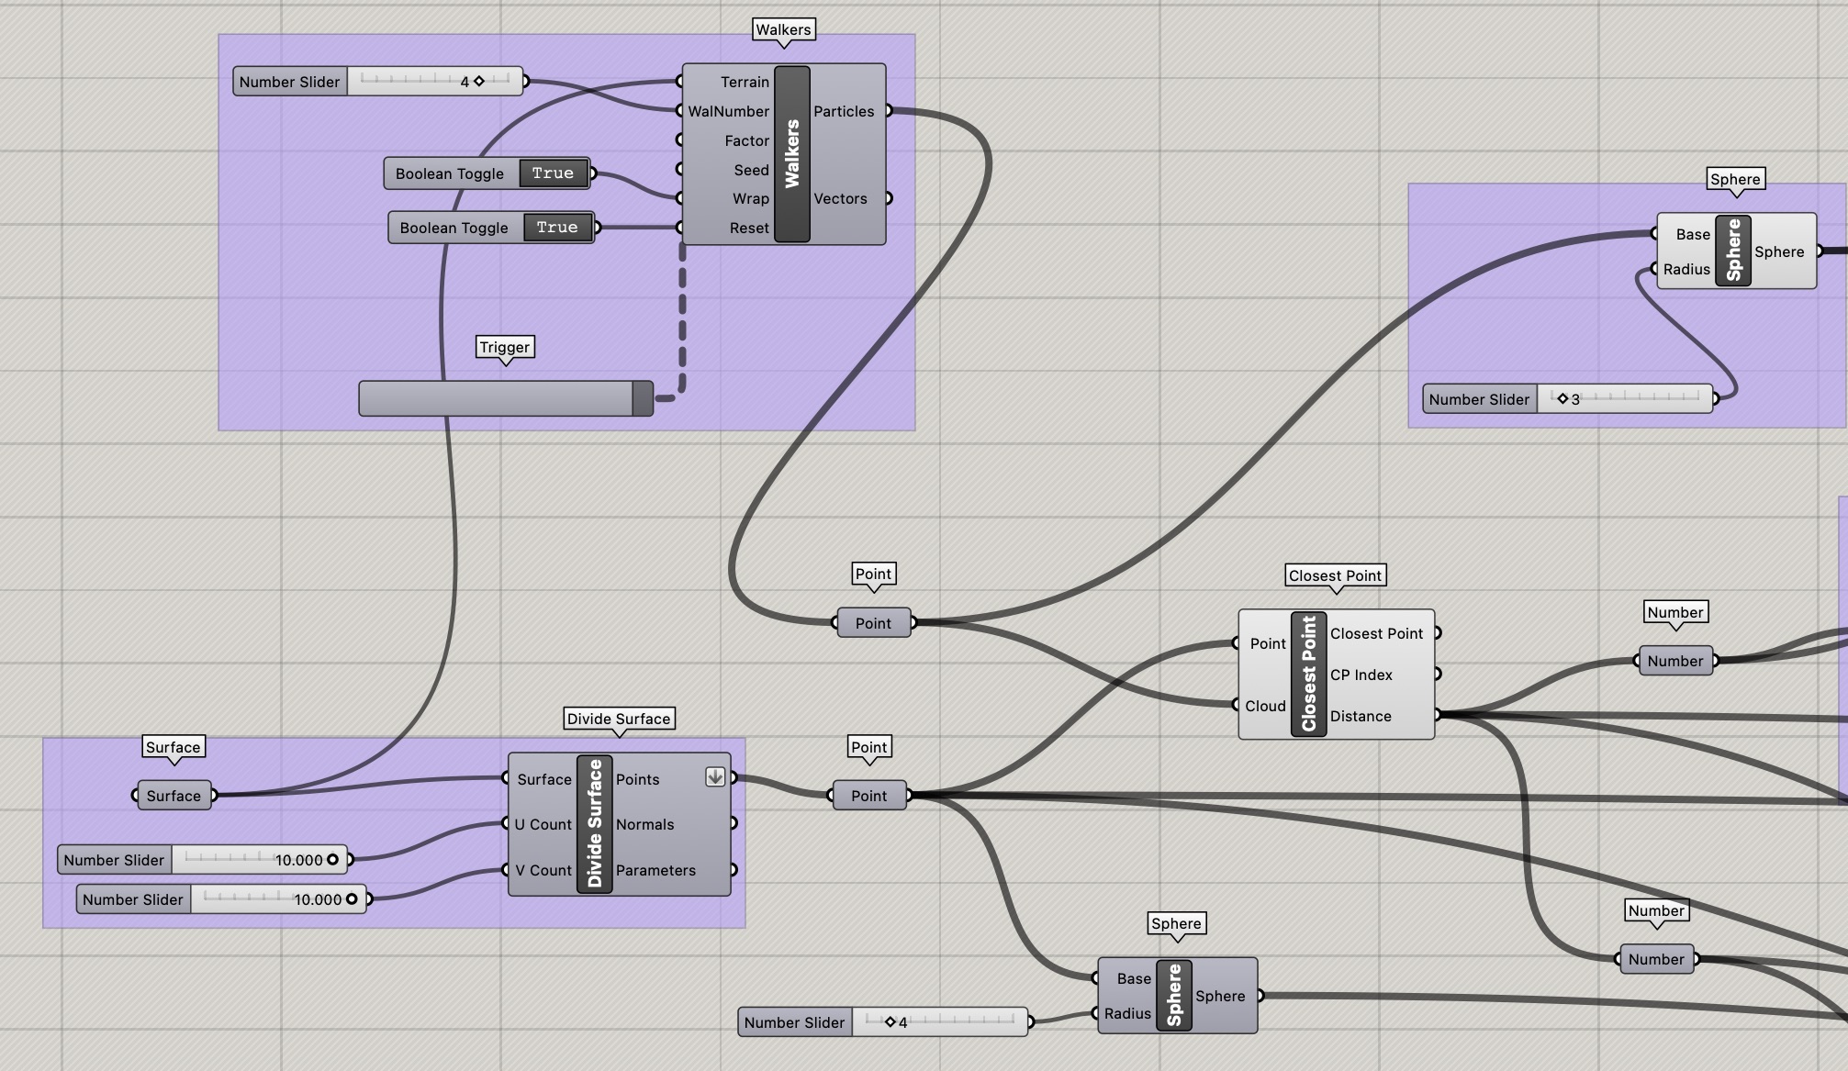Expand the Points output preview arrow on Divide Surface
The height and width of the screenshot is (1071, 1848).
coord(714,776)
